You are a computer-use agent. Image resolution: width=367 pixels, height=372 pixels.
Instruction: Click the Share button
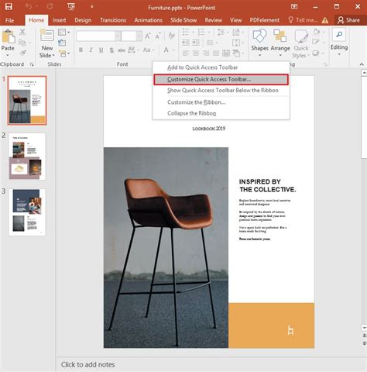pos(348,20)
